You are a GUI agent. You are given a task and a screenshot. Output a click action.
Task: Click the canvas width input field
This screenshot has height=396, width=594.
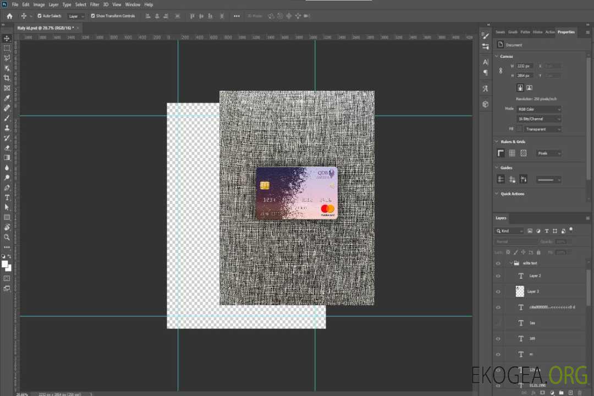[x=525, y=66]
